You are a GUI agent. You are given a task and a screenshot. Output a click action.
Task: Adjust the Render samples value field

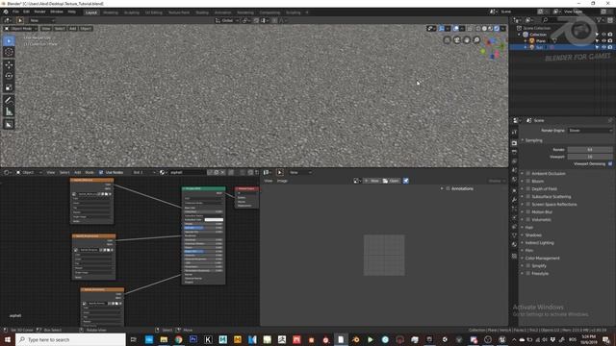[590, 150]
